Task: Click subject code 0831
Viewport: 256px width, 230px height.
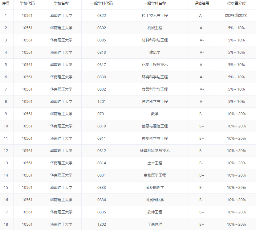Action: 102,175
